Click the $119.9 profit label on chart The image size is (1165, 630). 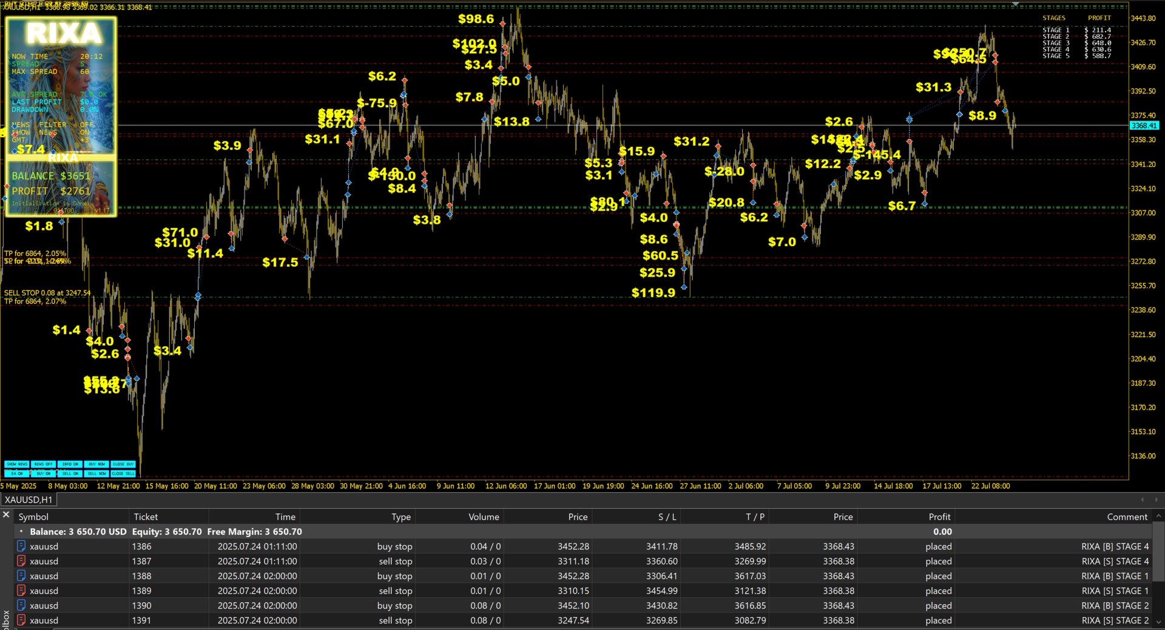click(x=653, y=292)
